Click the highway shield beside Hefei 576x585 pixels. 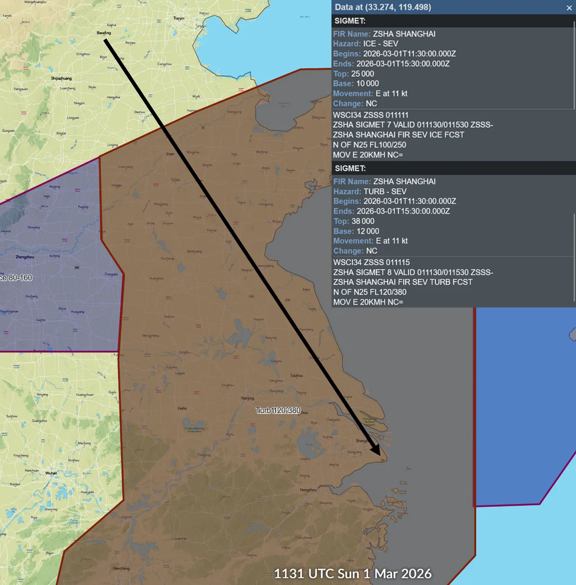196,392
